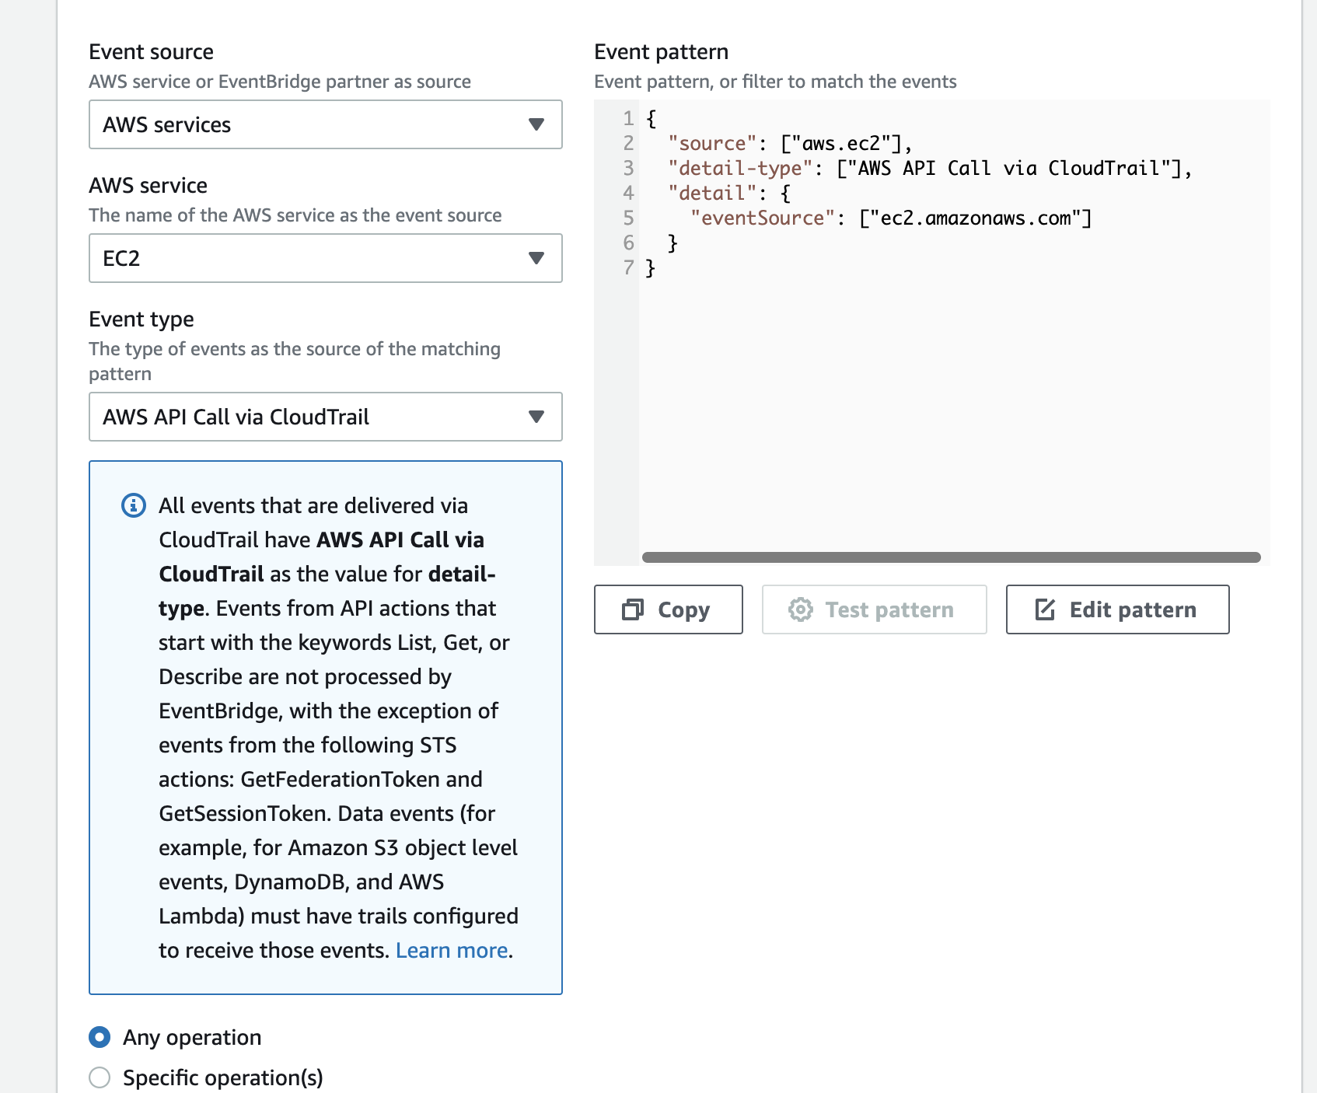This screenshot has height=1093, width=1317.
Task: Open the Learn more link
Action: (452, 949)
